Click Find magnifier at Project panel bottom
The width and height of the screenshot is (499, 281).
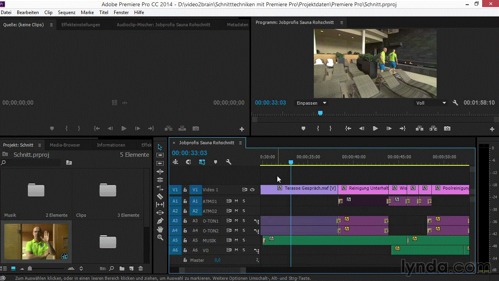click(x=112, y=268)
